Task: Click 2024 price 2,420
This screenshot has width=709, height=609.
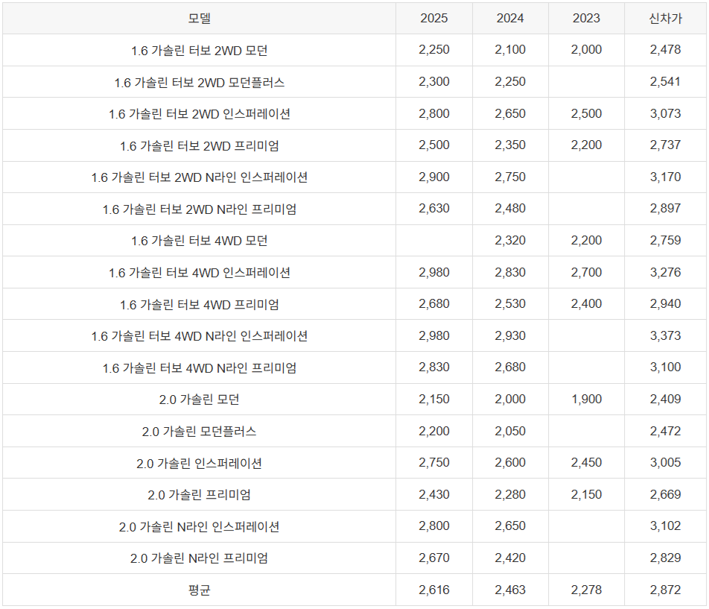Action: pos(510,558)
